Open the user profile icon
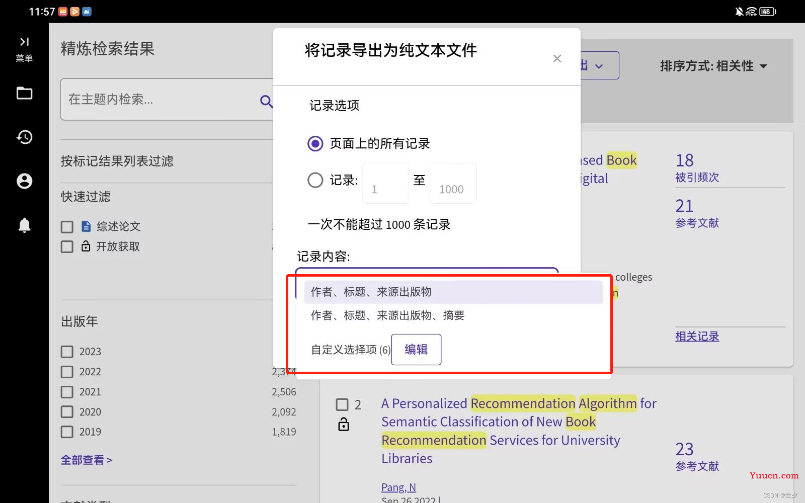This screenshot has width=805, height=503. point(24,181)
